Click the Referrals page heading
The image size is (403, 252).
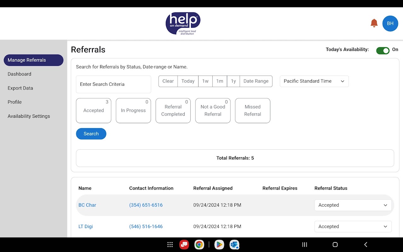pyautogui.click(x=88, y=50)
